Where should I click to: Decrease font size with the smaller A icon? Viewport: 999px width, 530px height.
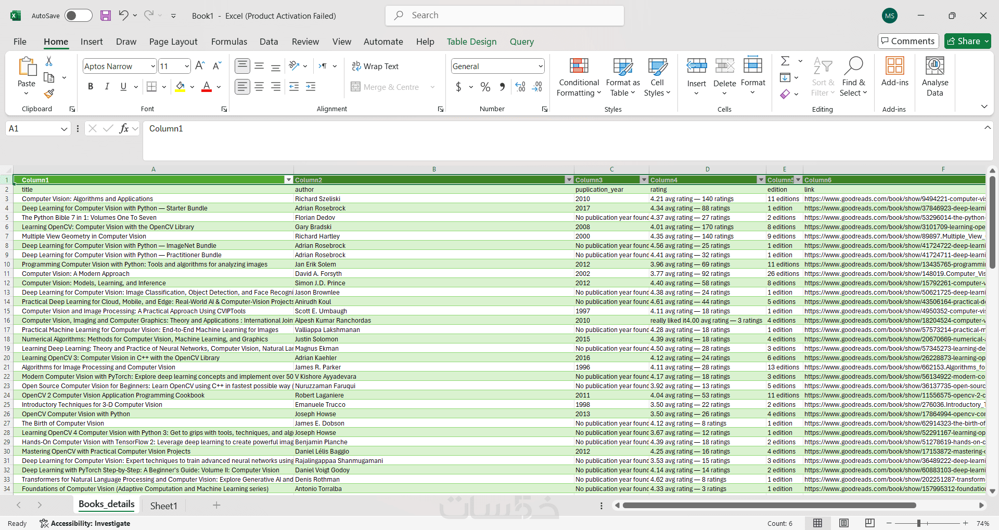[217, 65]
